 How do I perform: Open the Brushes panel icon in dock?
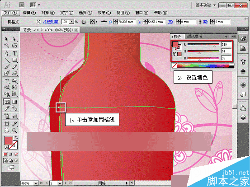(243, 61)
